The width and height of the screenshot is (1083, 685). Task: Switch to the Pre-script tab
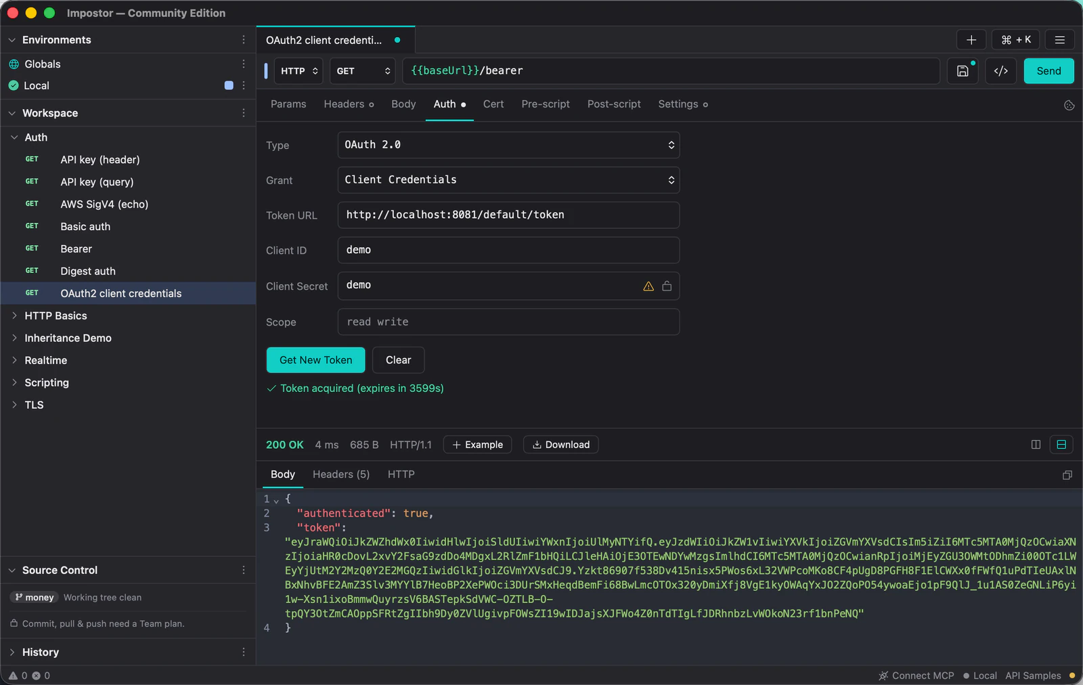tap(546, 104)
